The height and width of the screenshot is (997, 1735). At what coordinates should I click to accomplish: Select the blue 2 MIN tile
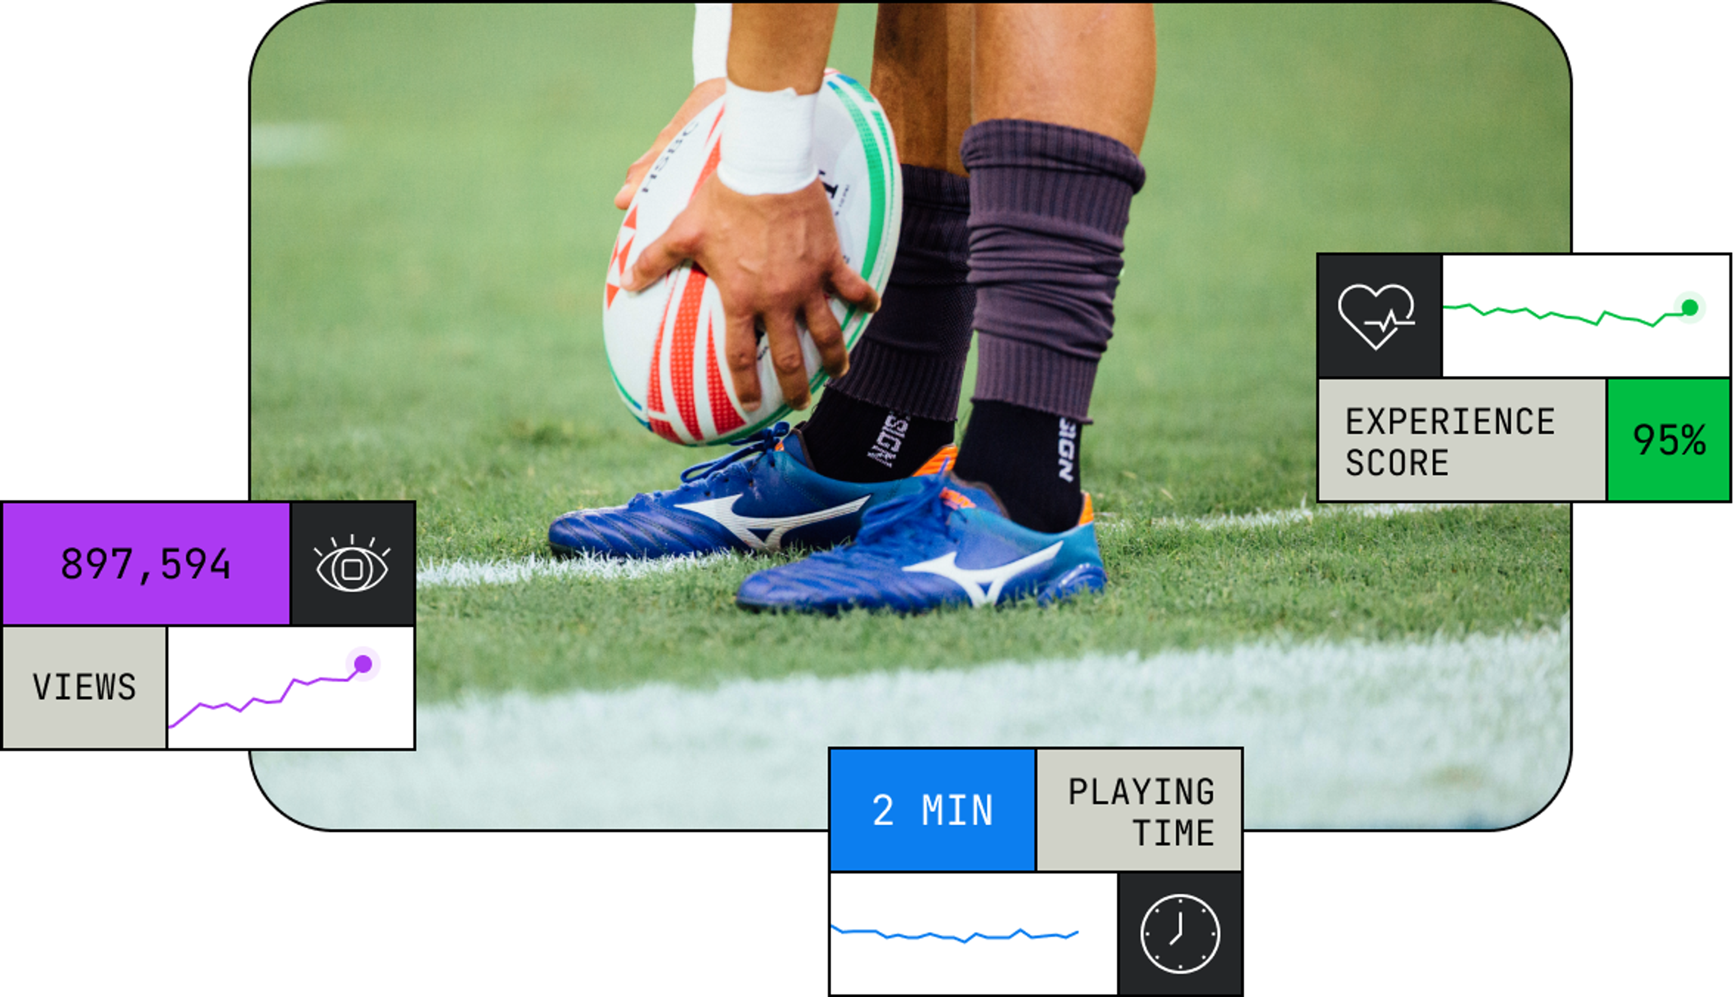[932, 810]
